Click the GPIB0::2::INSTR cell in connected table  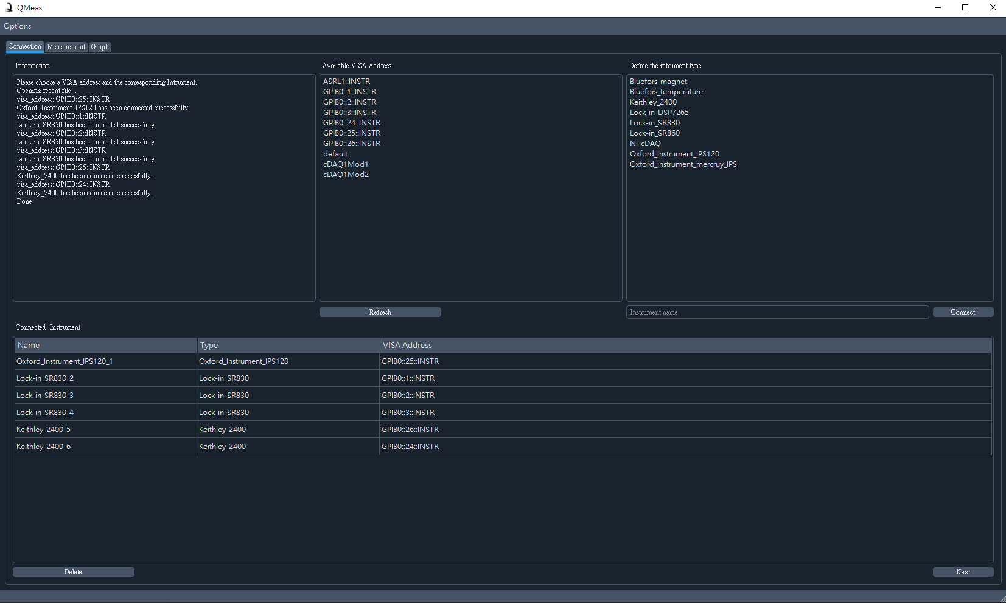coord(686,396)
